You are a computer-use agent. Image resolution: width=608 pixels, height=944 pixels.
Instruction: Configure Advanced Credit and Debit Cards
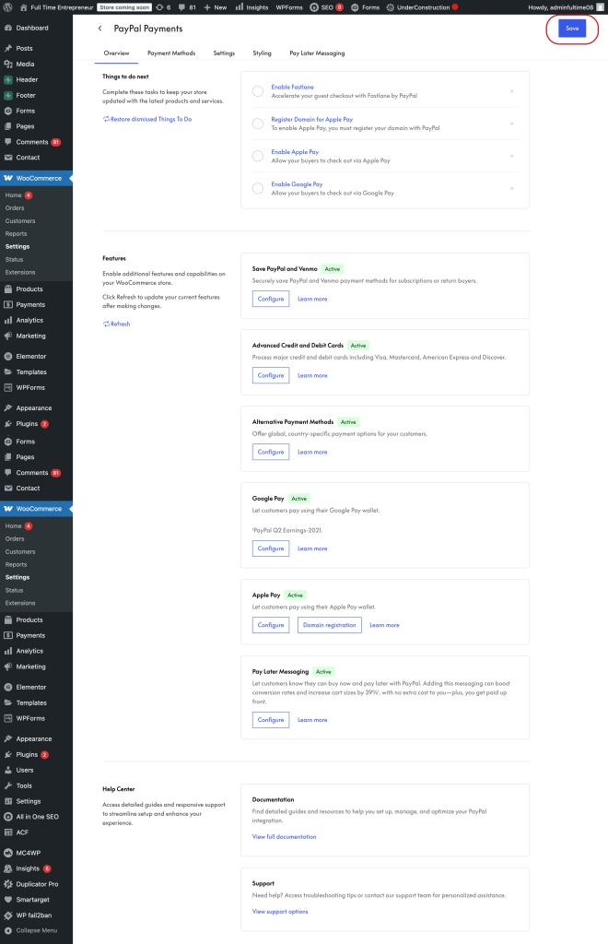pyautogui.click(x=271, y=376)
